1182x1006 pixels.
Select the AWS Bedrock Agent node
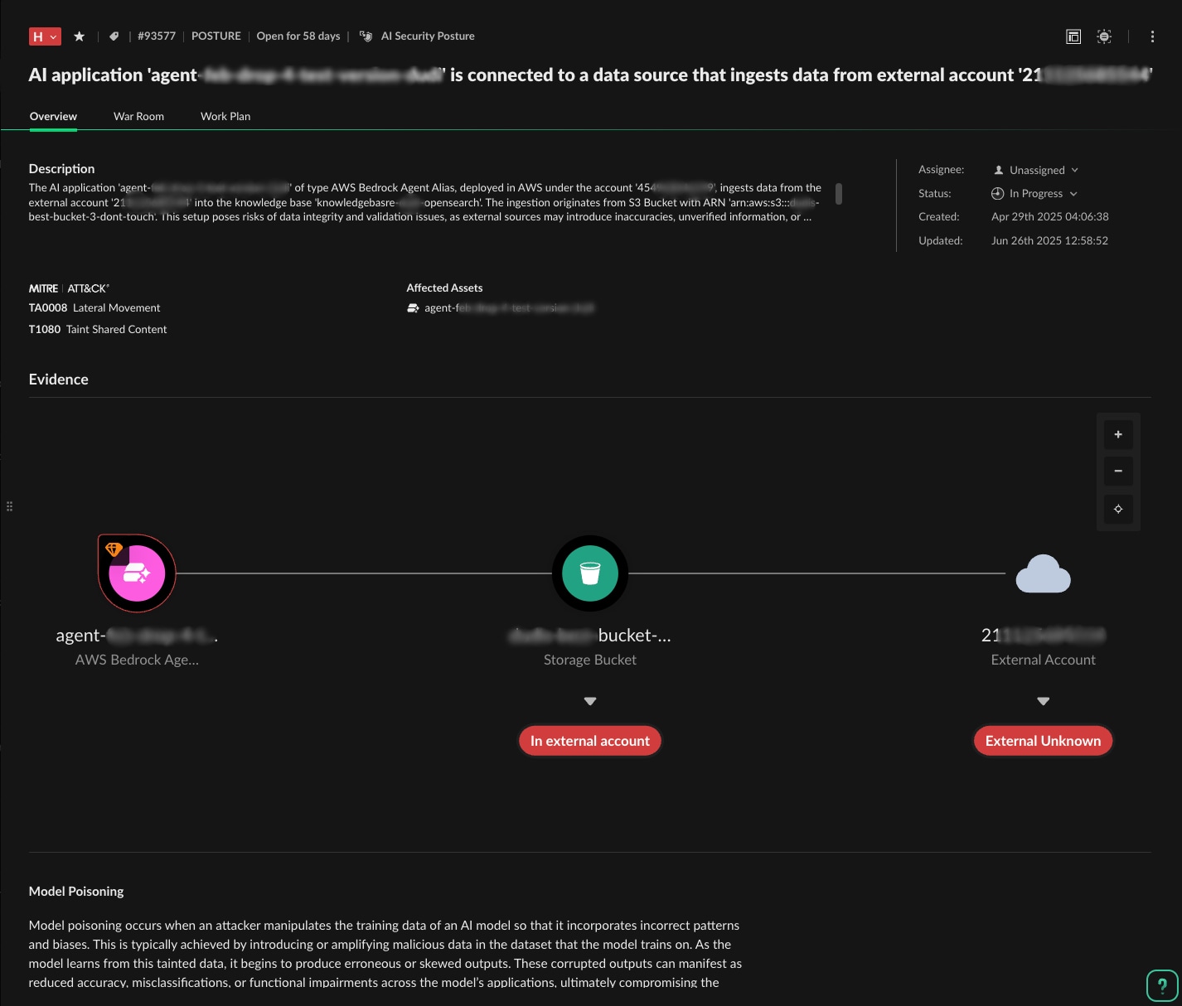(137, 573)
